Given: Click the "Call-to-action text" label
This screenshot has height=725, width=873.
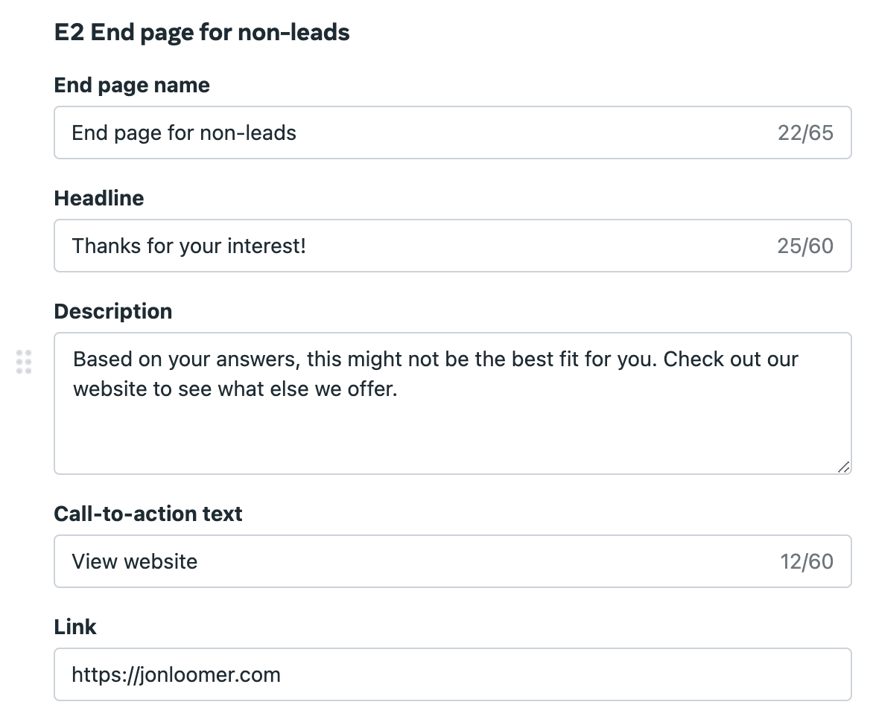Looking at the screenshot, I should click(148, 514).
